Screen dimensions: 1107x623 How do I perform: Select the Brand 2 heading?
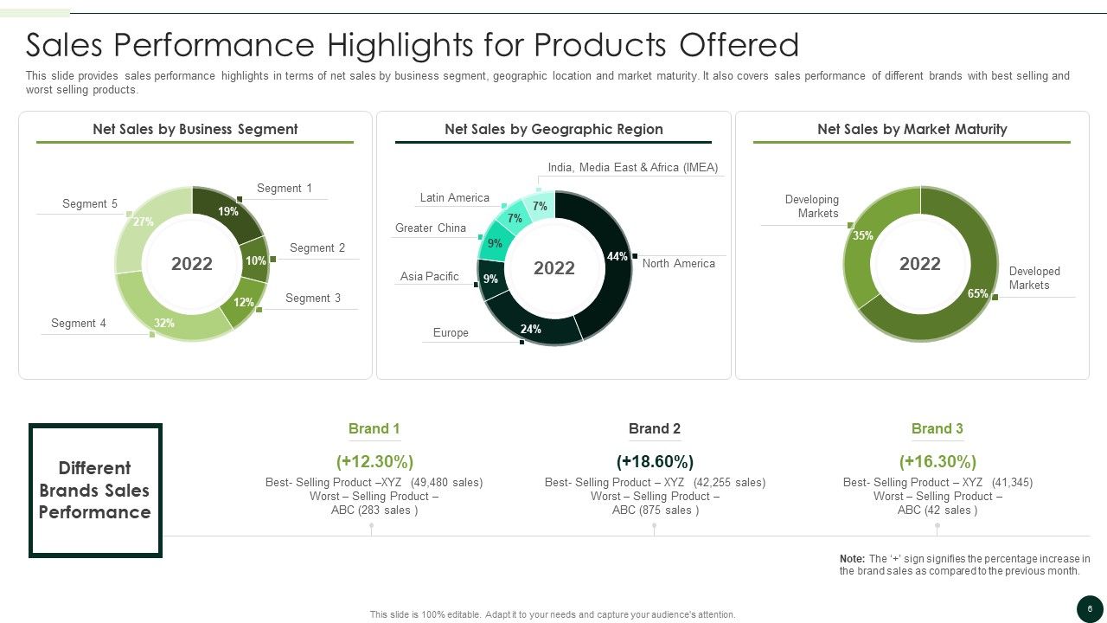tap(655, 428)
